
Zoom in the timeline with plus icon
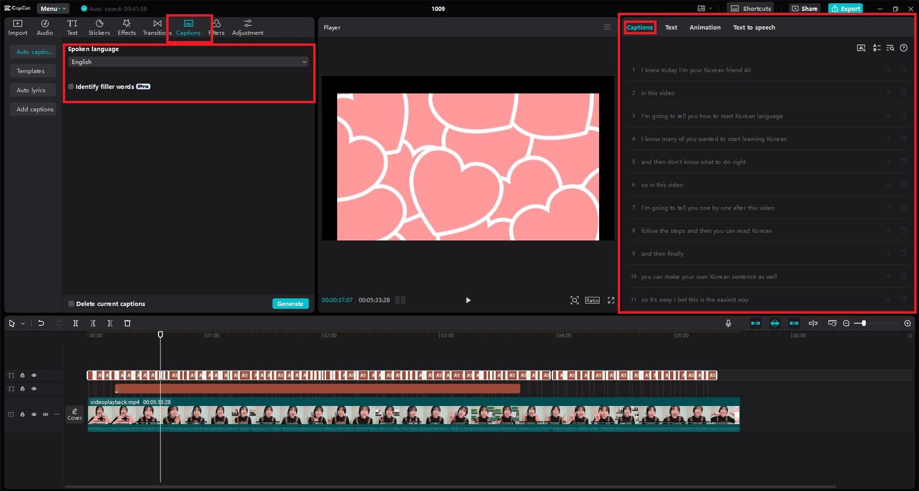pyautogui.click(x=908, y=324)
